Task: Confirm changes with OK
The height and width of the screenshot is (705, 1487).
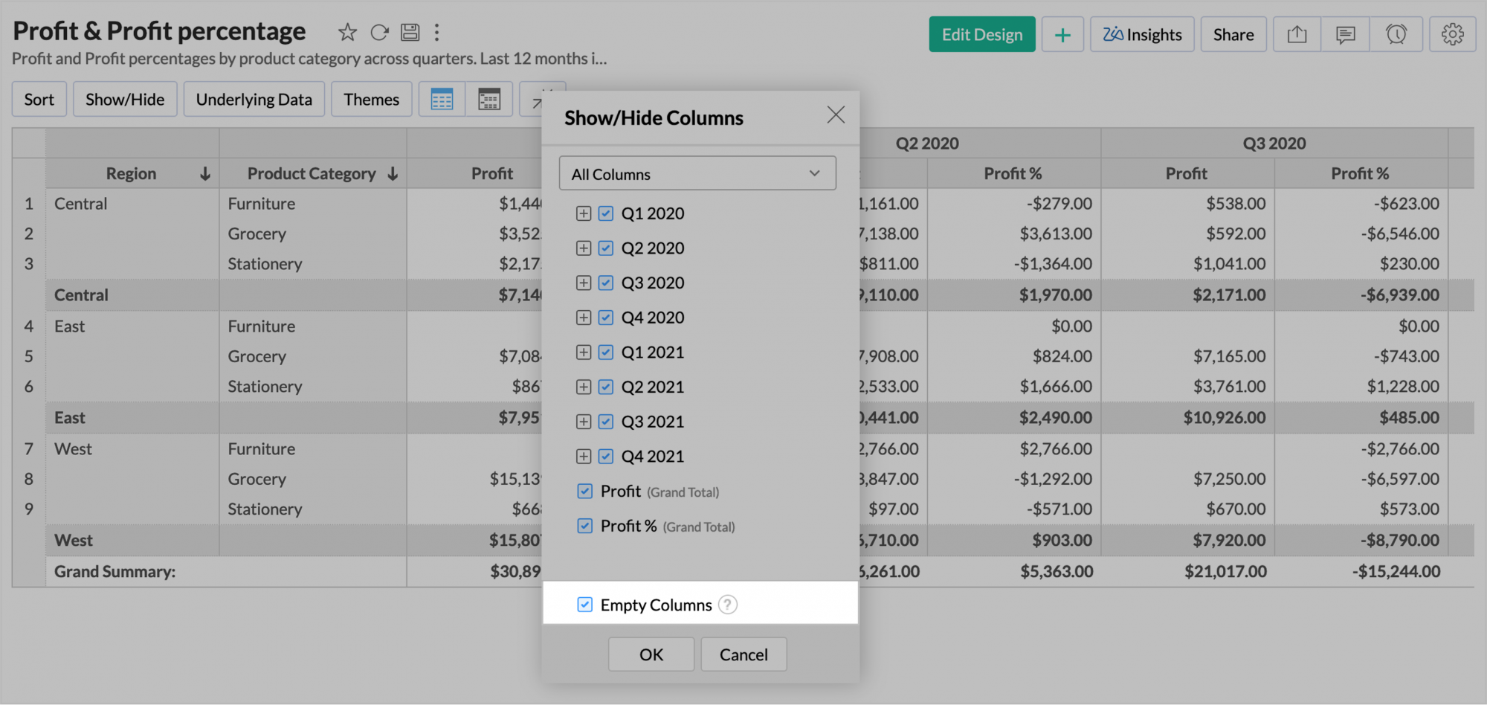Action: pos(651,654)
